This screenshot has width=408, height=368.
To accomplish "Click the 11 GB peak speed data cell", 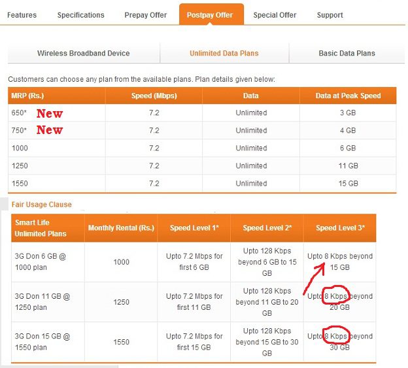I will pyautogui.click(x=348, y=165).
